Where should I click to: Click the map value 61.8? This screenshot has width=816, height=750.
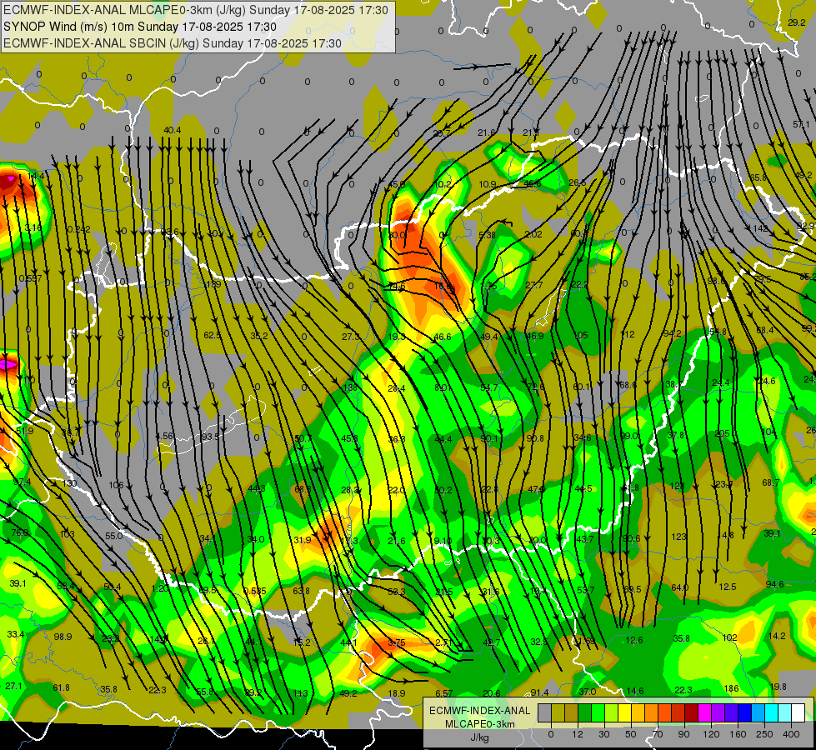click(x=61, y=687)
